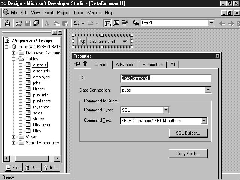
Task: Collapse the Tables folder node
Action: [x=14, y=59]
